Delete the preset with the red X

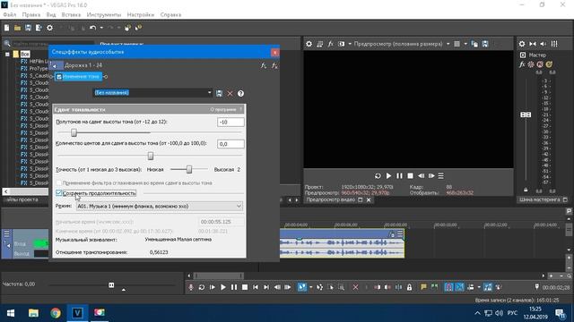click(230, 93)
